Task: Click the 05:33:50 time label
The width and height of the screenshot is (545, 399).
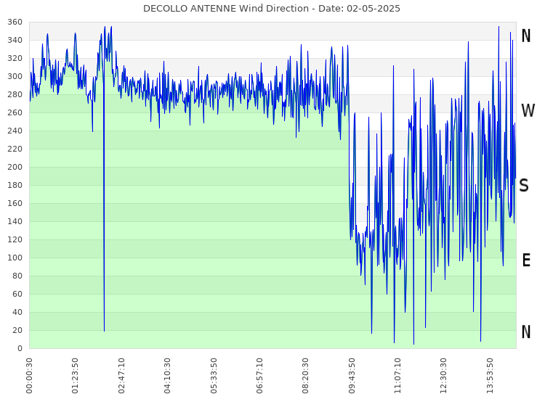Action: (x=214, y=376)
